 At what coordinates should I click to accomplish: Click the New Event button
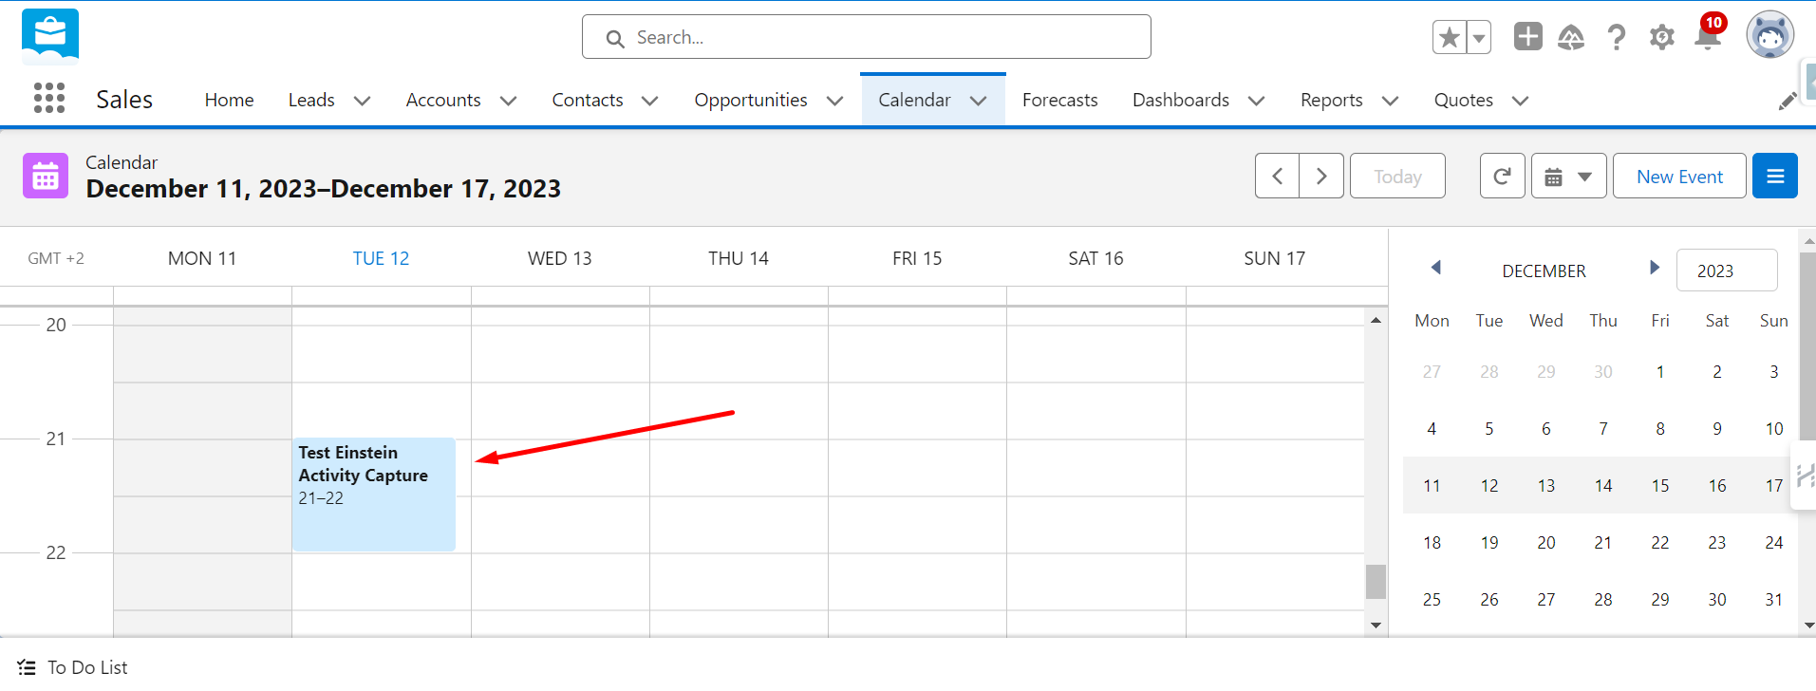point(1678,177)
